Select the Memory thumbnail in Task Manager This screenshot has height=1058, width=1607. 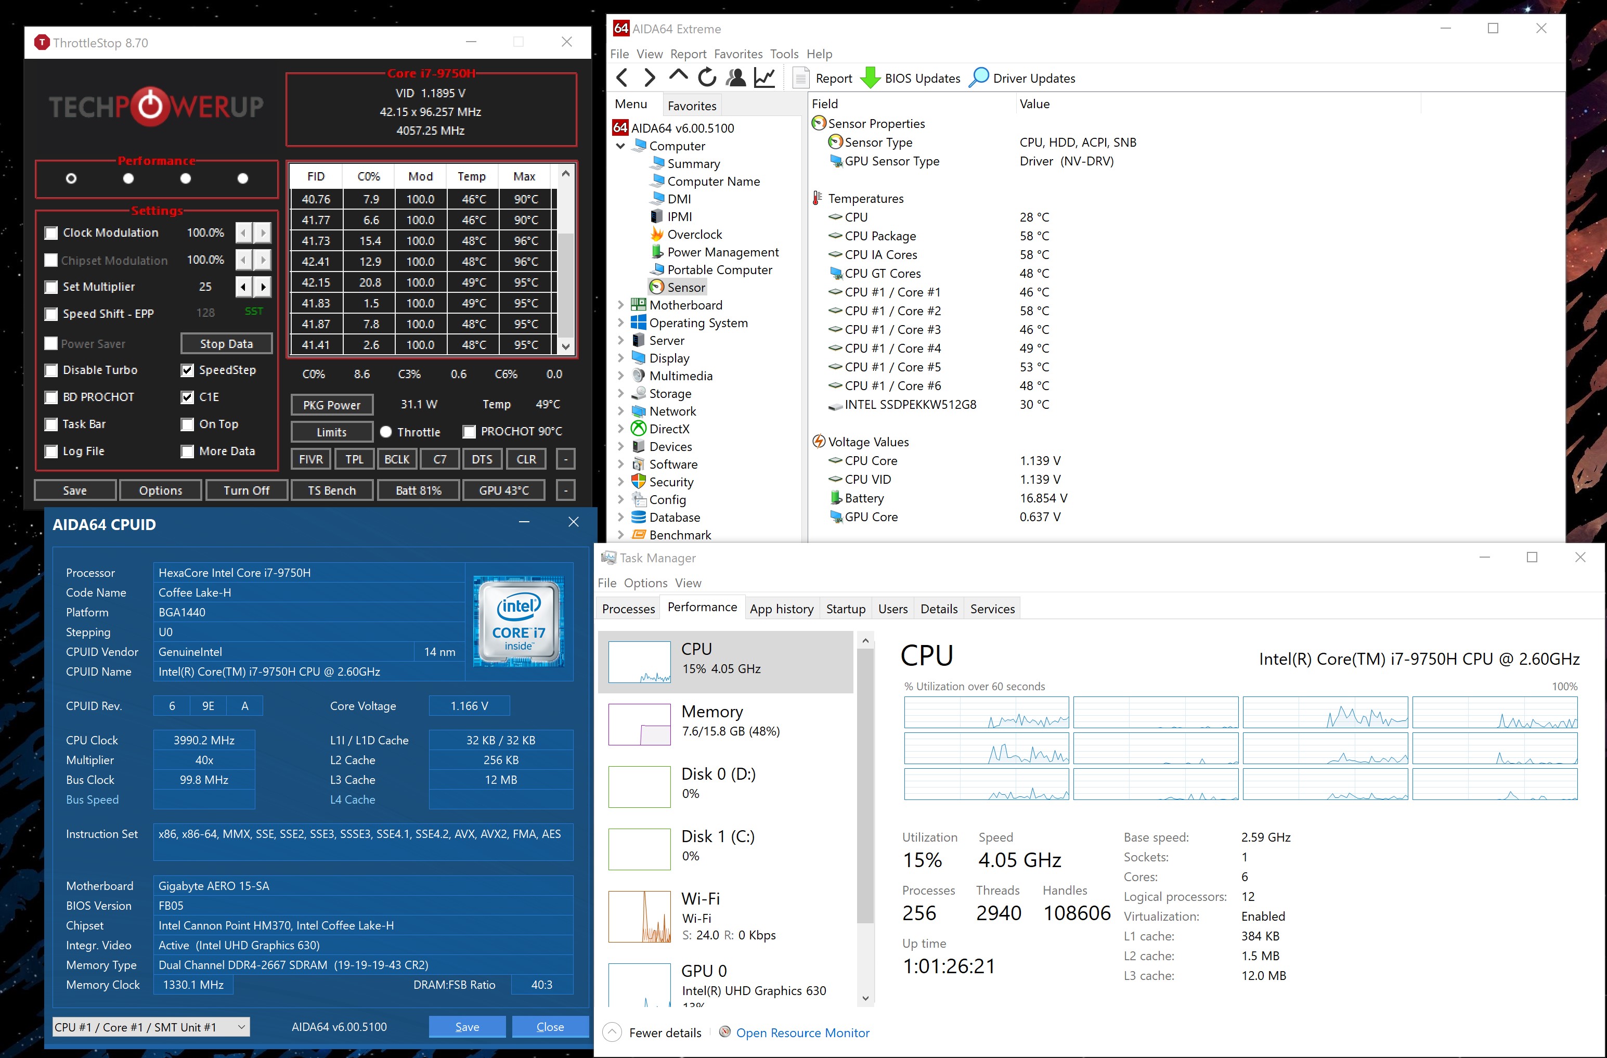tap(639, 725)
